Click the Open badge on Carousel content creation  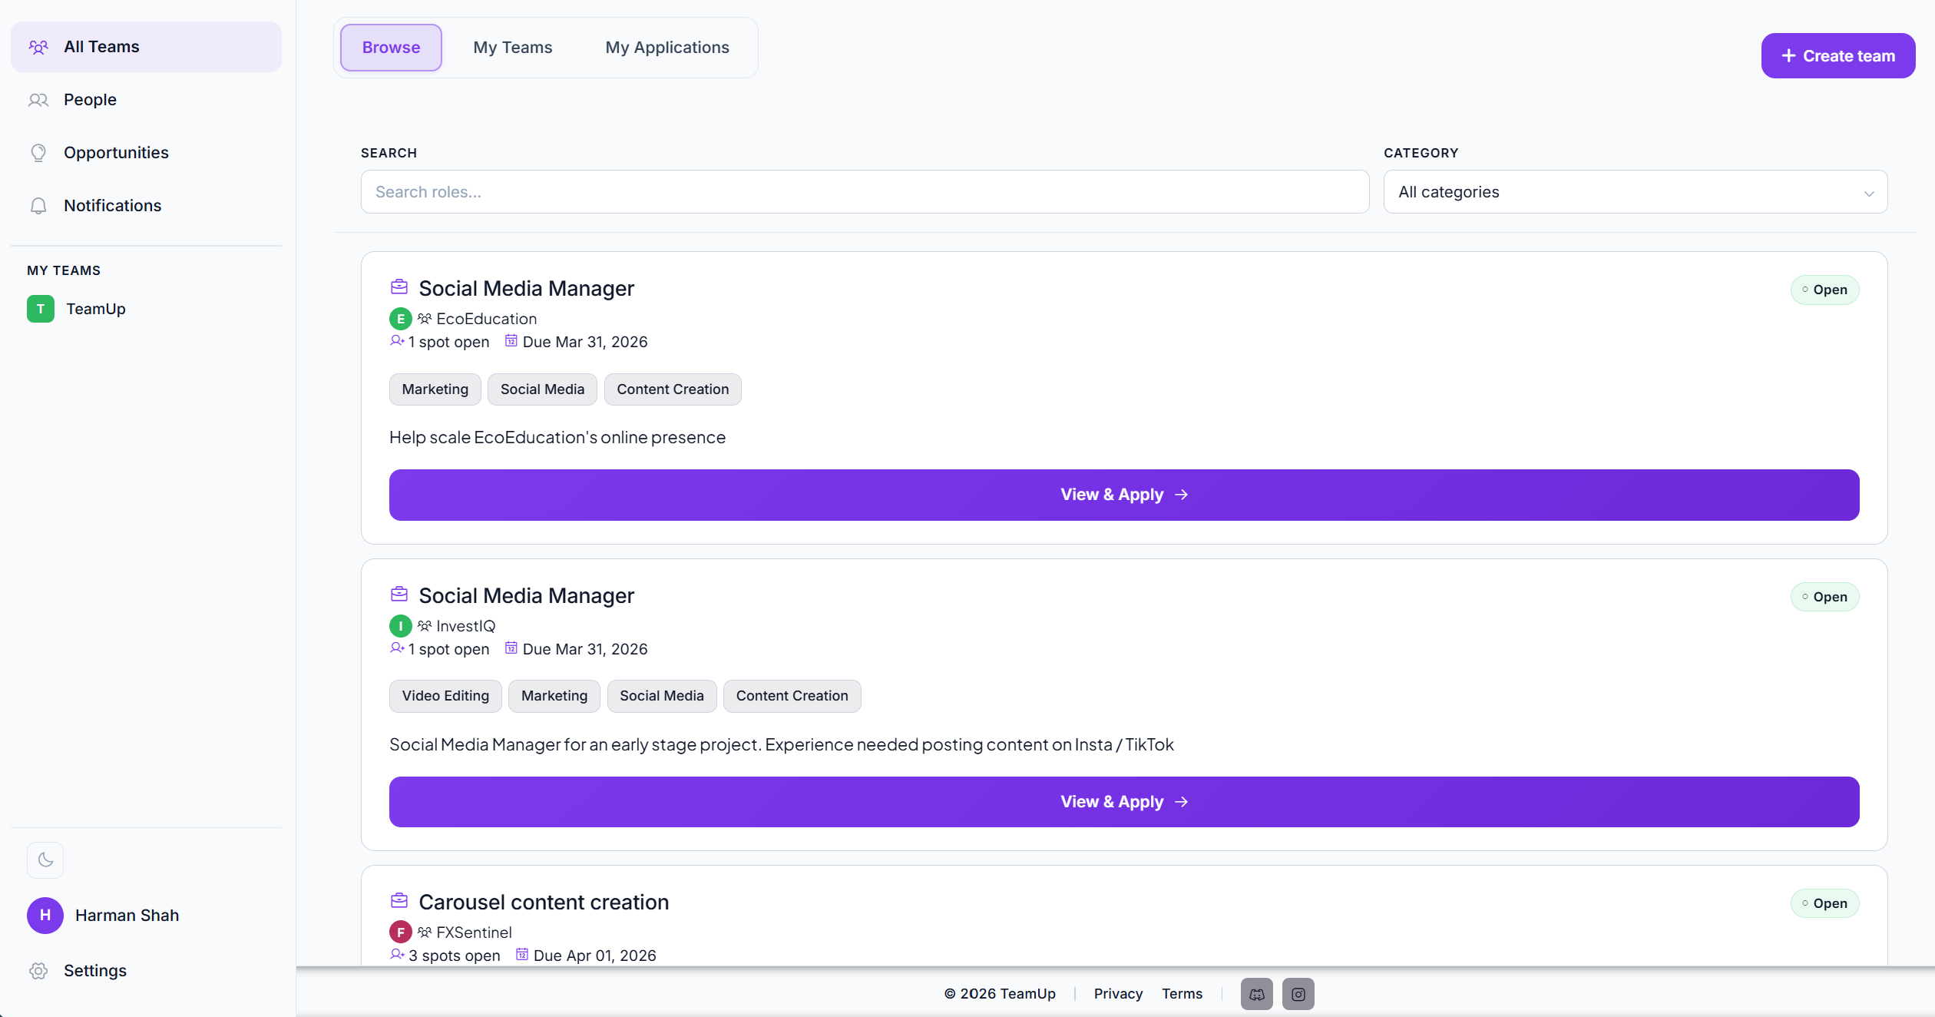(x=1825, y=903)
